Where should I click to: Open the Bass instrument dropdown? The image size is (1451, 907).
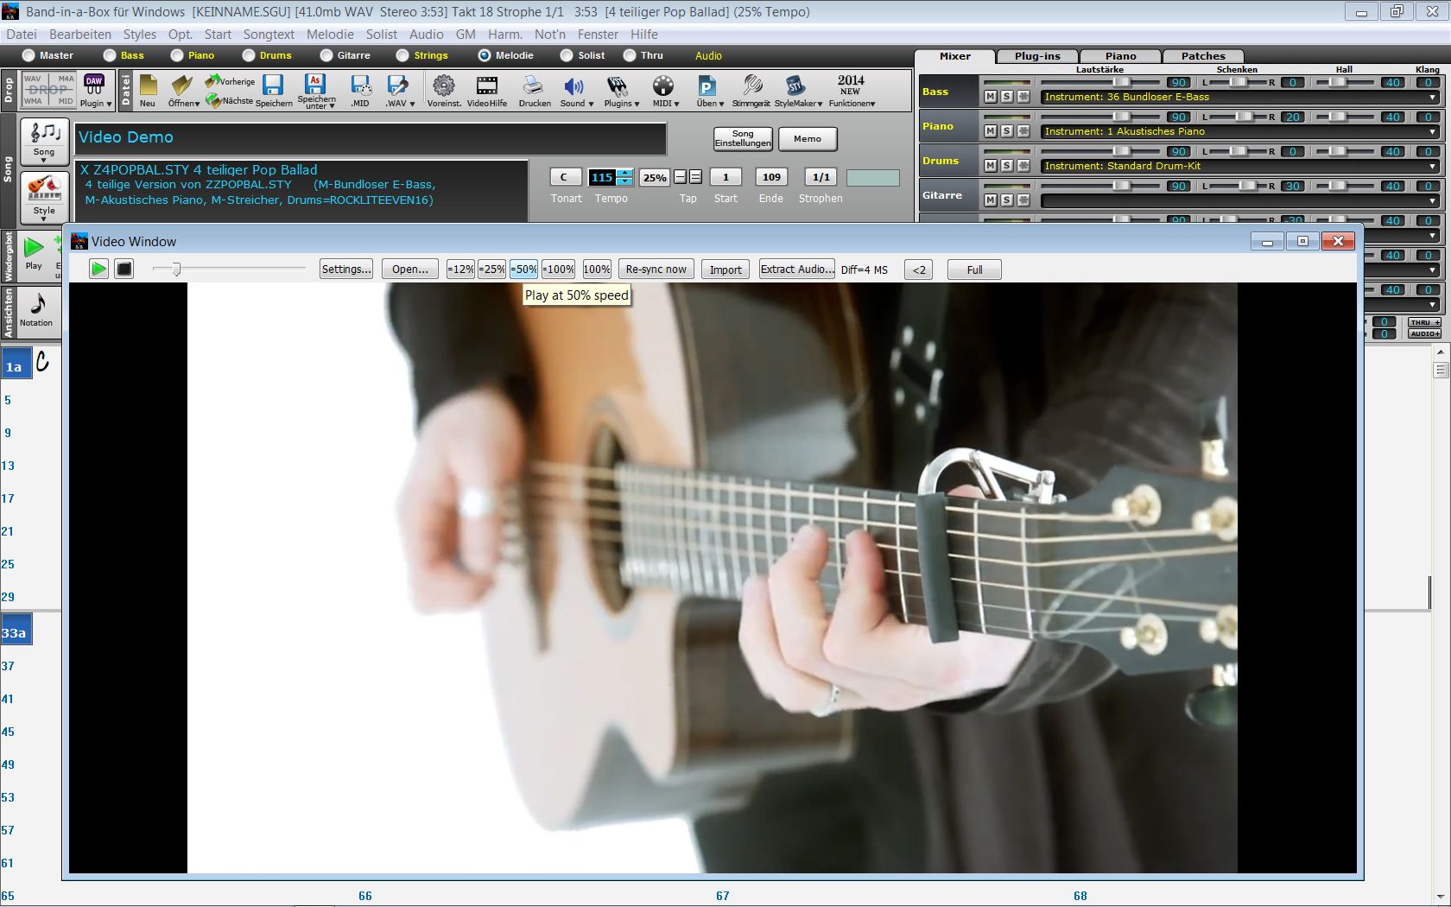click(x=1433, y=97)
